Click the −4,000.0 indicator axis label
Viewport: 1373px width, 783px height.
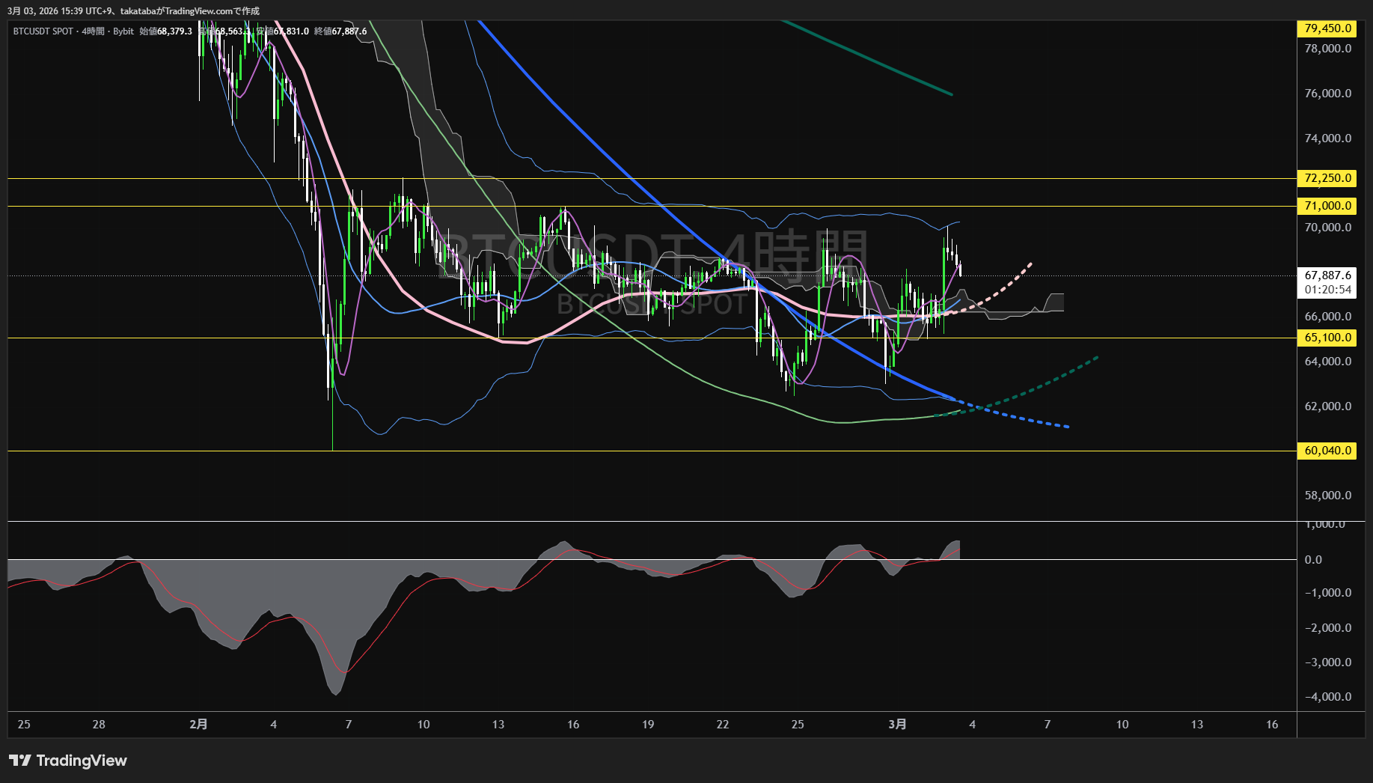(1327, 697)
